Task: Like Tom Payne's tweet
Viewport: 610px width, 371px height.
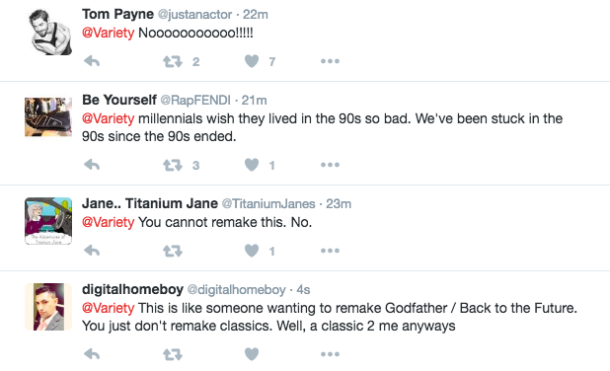Action: [x=252, y=61]
